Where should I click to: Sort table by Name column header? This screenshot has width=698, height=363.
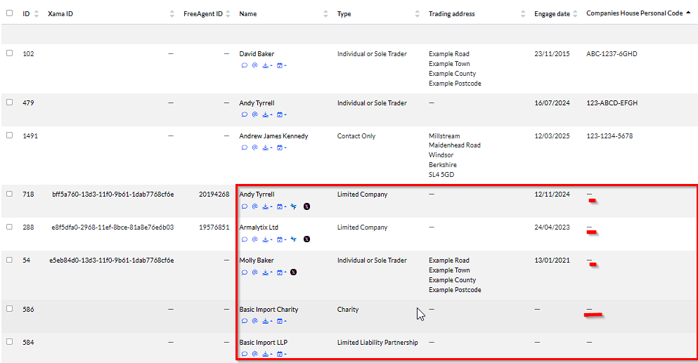tap(248, 13)
